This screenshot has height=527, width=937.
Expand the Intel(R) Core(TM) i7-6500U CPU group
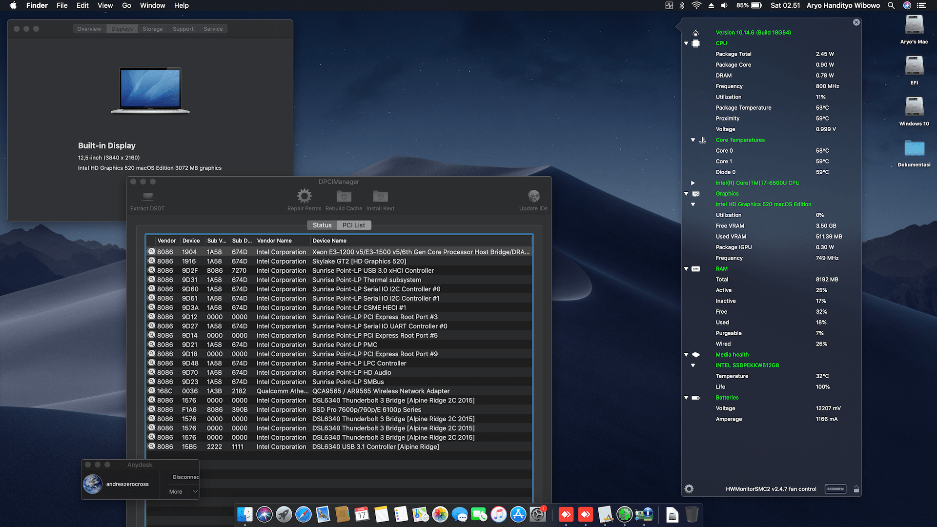click(693, 183)
